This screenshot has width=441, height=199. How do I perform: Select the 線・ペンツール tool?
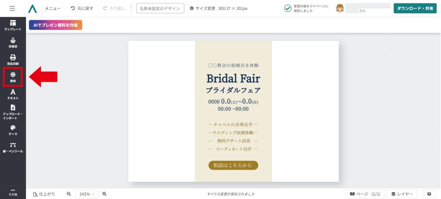click(x=13, y=147)
